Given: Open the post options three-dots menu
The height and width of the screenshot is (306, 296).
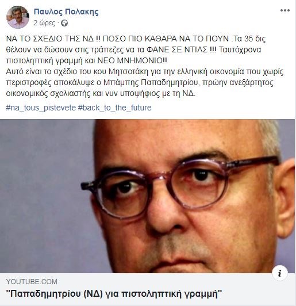Looking at the screenshot, I should coord(285,10).
